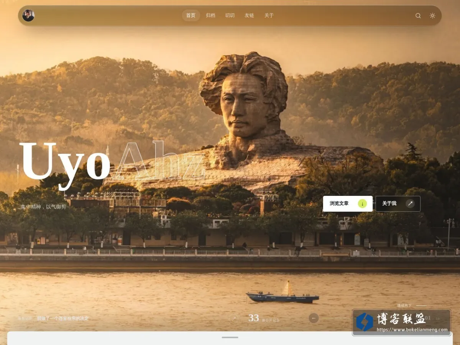Open the post link 我做了一个违背祖宗的决定
Image resolution: width=460 pixels, height=345 pixels.
63,319
